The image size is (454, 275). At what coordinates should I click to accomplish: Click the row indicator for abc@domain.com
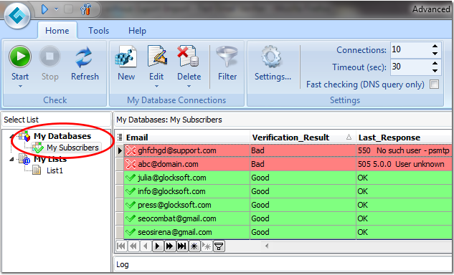(120, 164)
